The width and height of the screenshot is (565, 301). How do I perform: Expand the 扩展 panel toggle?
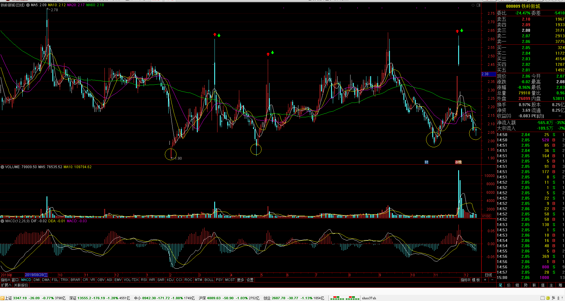click(x=6, y=285)
